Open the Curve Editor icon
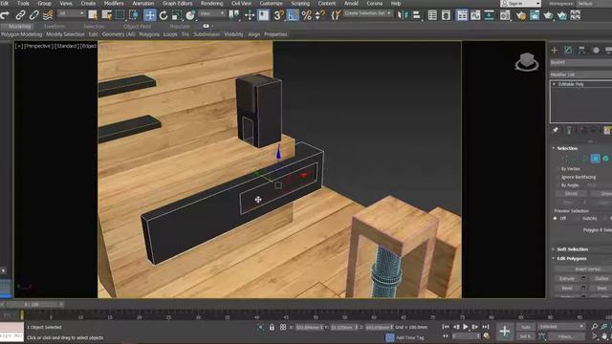The image size is (612, 344). pyautogui.click(x=475, y=15)
